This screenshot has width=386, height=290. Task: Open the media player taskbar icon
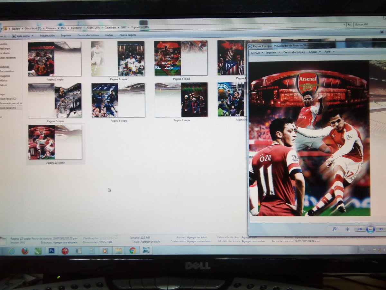(x=105, y=251)
